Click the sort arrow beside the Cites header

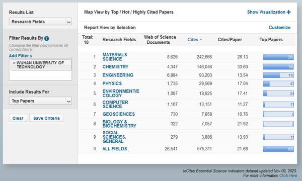pos(201,40)
